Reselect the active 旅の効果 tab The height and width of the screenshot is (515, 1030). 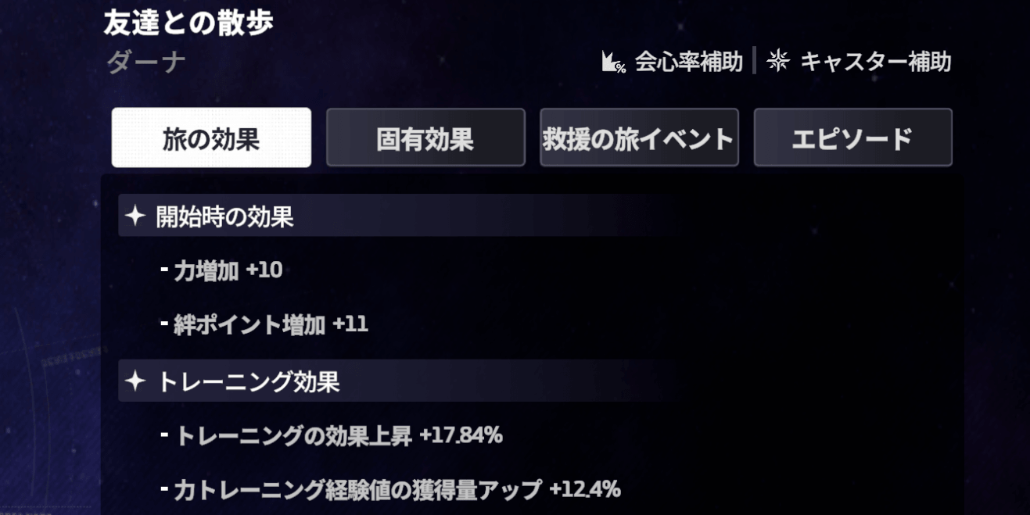click(x=212, y=137)
